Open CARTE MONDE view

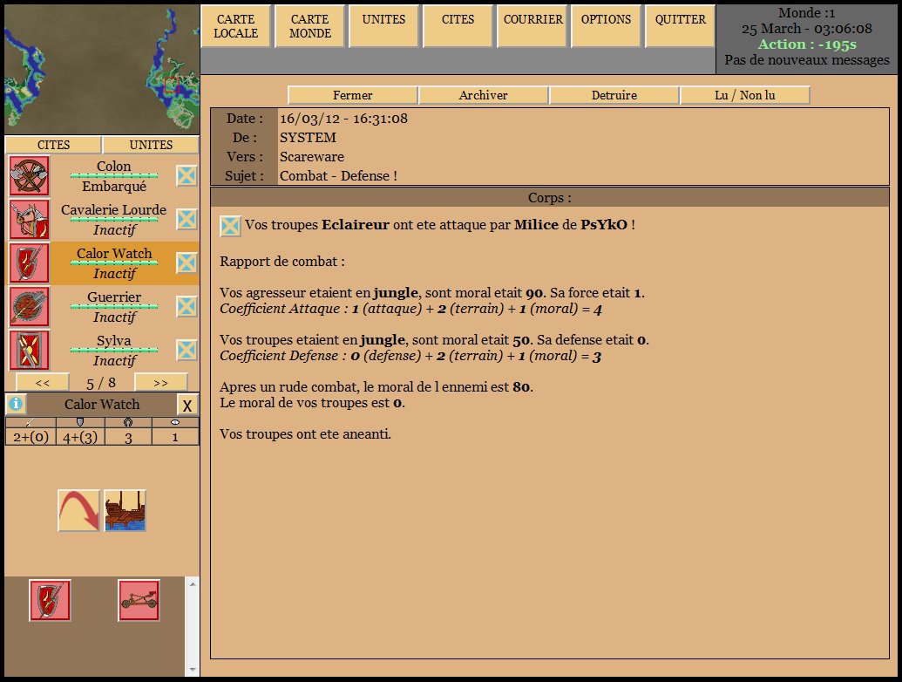click(x=310, y=26)
